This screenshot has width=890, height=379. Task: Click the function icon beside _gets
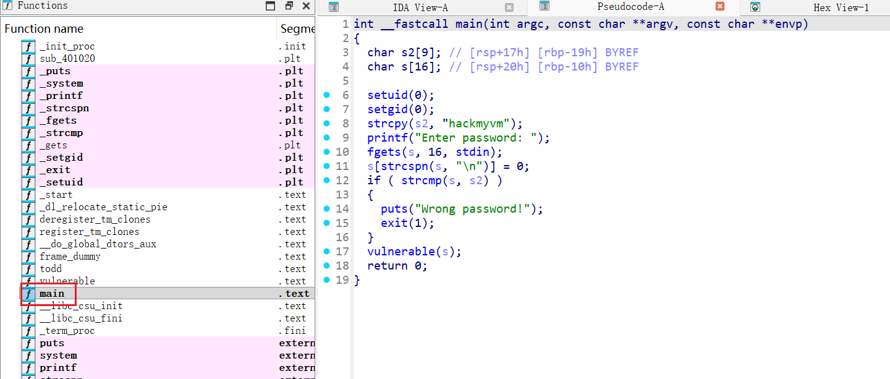[28, 145]
